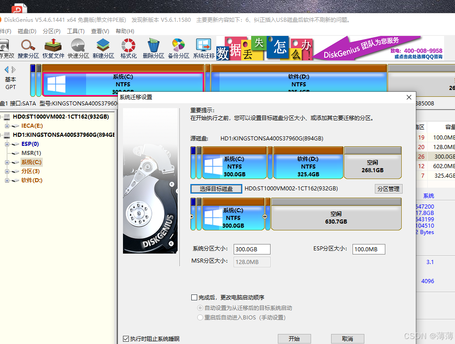
Task: Click source disk 空闲 268.1GB block
Action: 373,163
